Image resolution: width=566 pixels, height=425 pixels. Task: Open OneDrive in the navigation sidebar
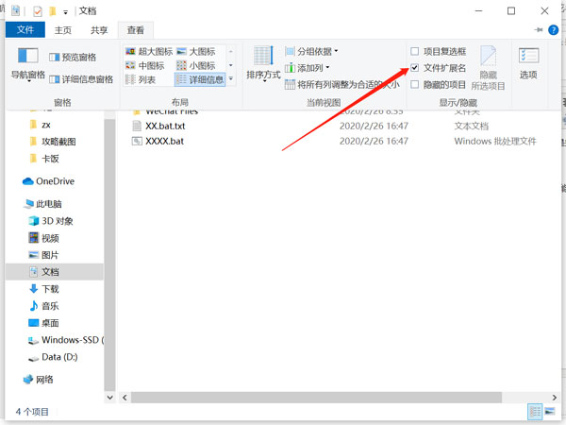55,181
